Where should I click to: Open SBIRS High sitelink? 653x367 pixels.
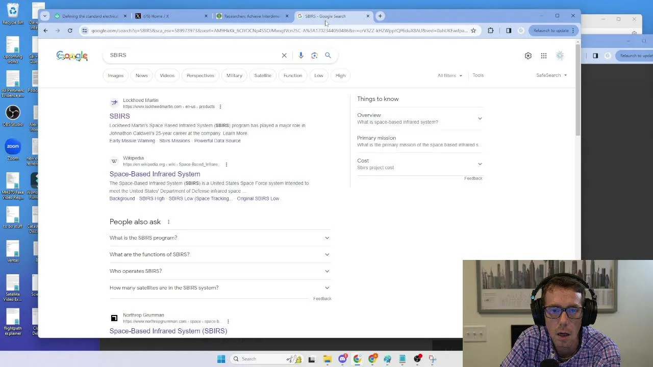(152, 198)
